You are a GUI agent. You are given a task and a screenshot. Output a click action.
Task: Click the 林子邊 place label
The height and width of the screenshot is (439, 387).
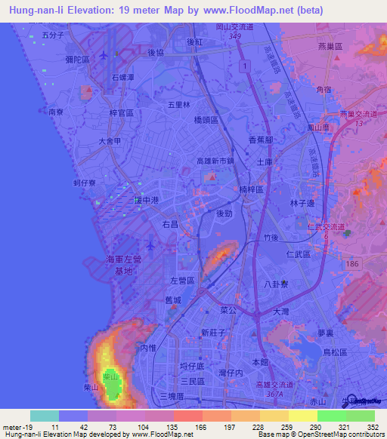[x=302, y=203]
